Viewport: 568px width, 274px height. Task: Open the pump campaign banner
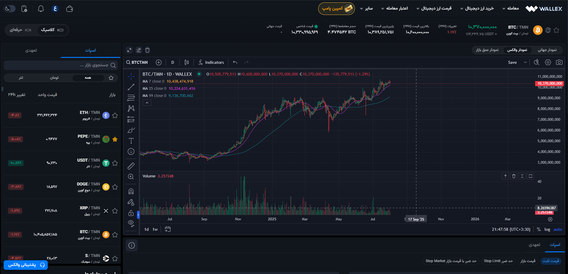(336, 8)
